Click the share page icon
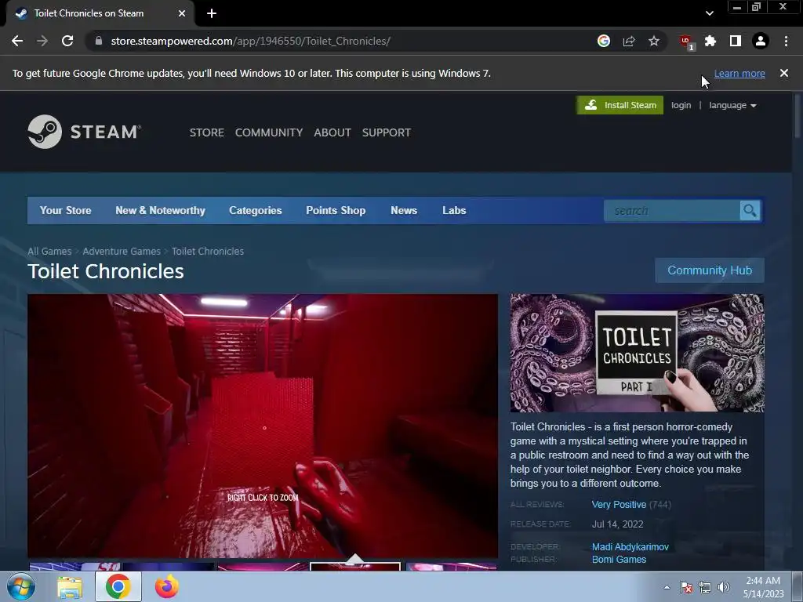 coord(629,41)
